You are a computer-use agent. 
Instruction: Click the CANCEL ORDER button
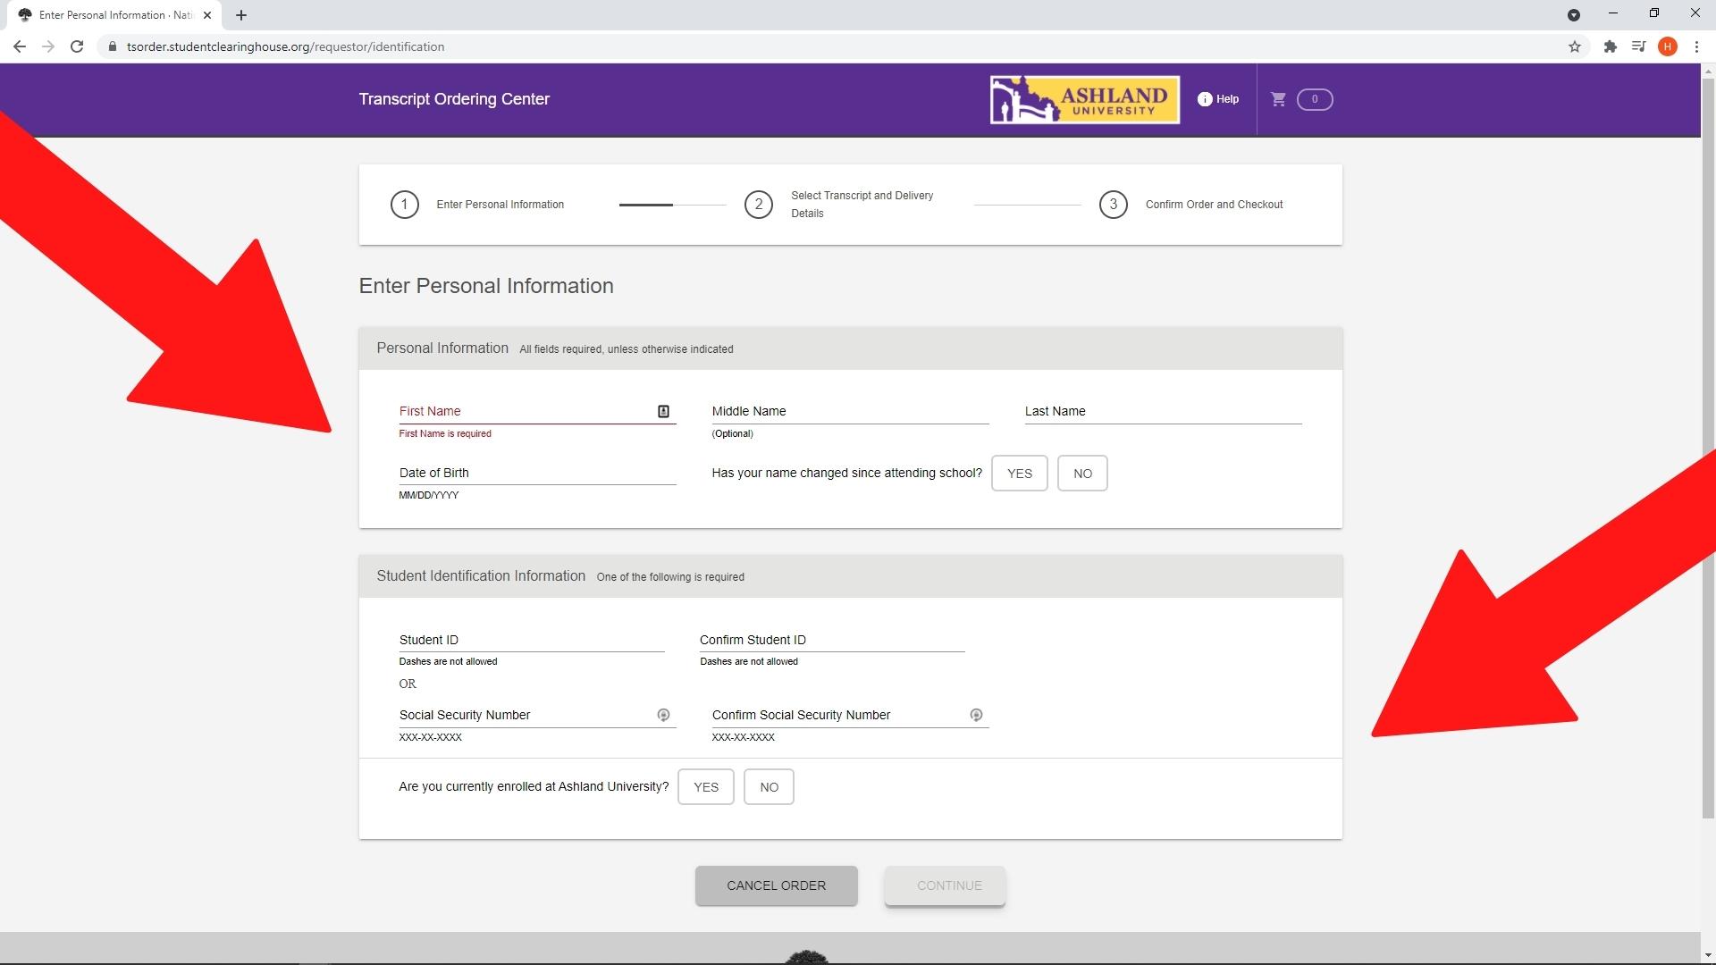pyautogui.click(x=776, y=885)
